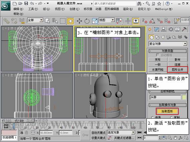Collapse the 对象类型 rollout
This screenshot has width=190, height=142.
pos(168,51)
